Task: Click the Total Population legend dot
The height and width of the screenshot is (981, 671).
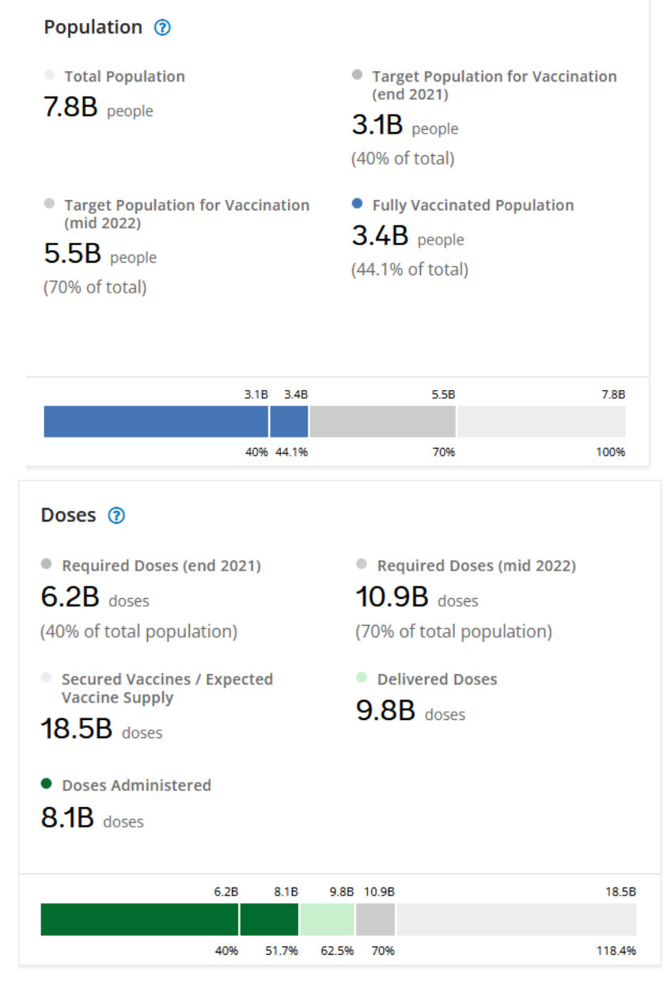Action: (x=50, y=75)
